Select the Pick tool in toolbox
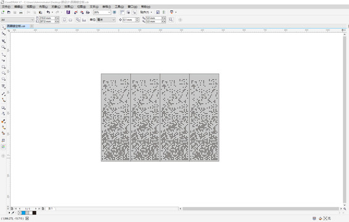The image size is (349, 222). [3, 27]
